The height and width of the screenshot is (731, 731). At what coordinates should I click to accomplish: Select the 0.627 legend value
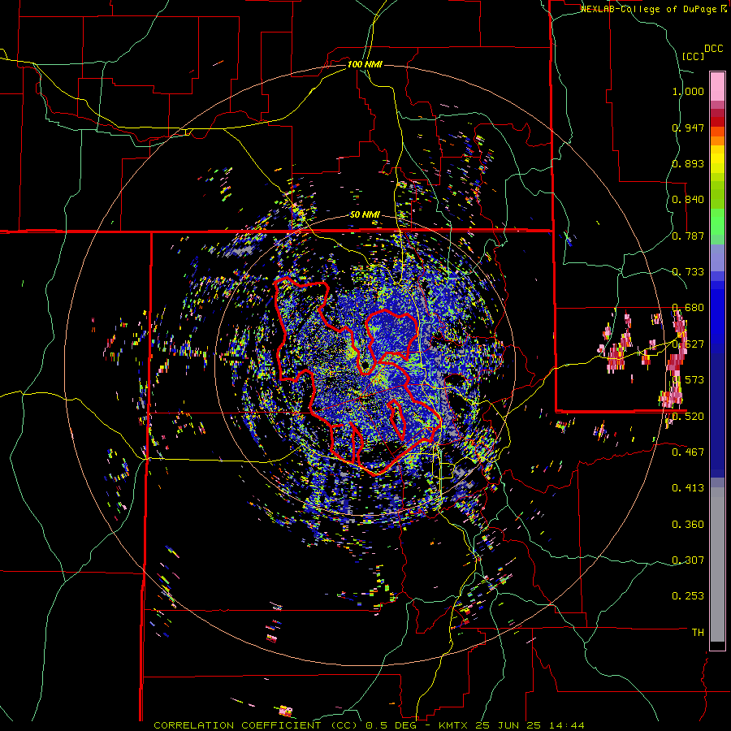pos(688,344)
